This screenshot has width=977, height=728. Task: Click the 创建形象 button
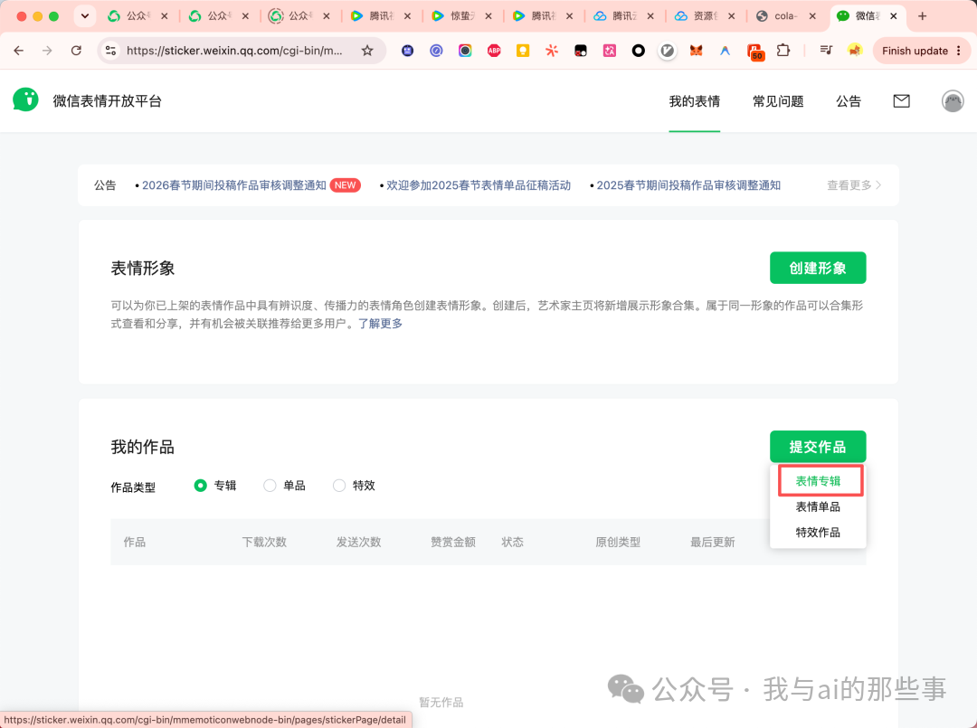pyautogui.click(x=818, y=268)
